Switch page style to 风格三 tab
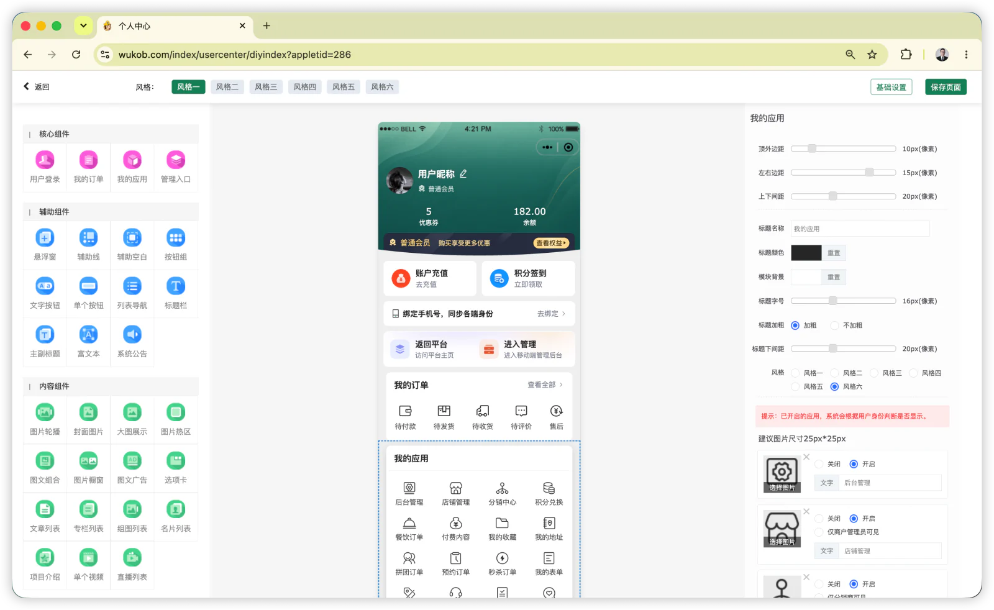The image size is (994, 610). click(266, 87)
